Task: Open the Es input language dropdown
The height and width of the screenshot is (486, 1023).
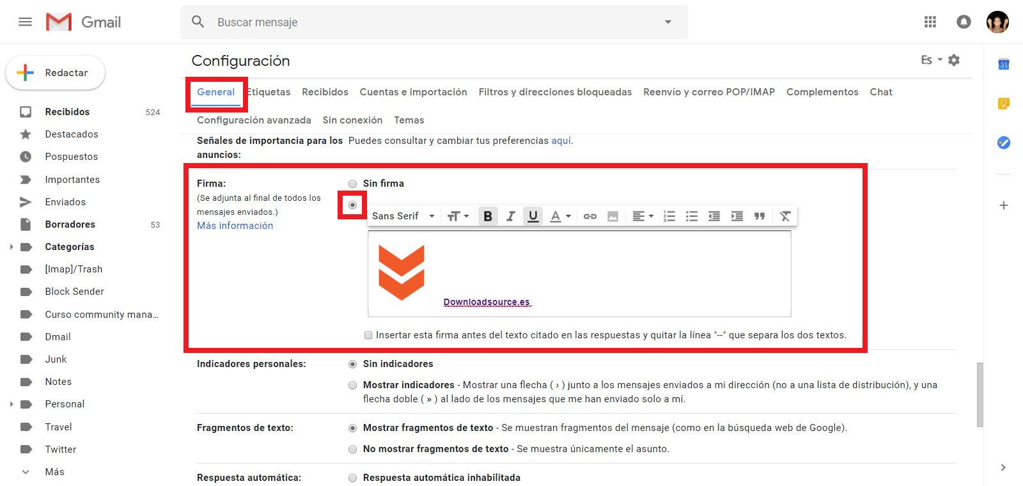Action: tap(932, 60)
